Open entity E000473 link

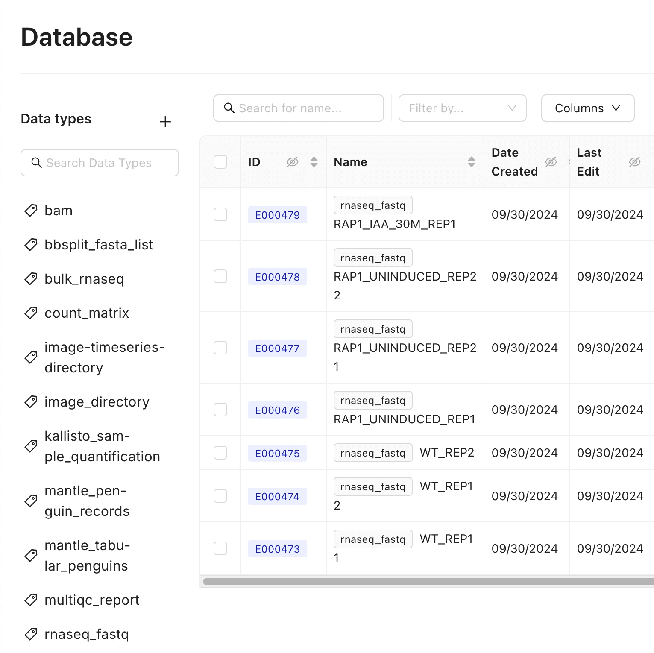[278, 549]
